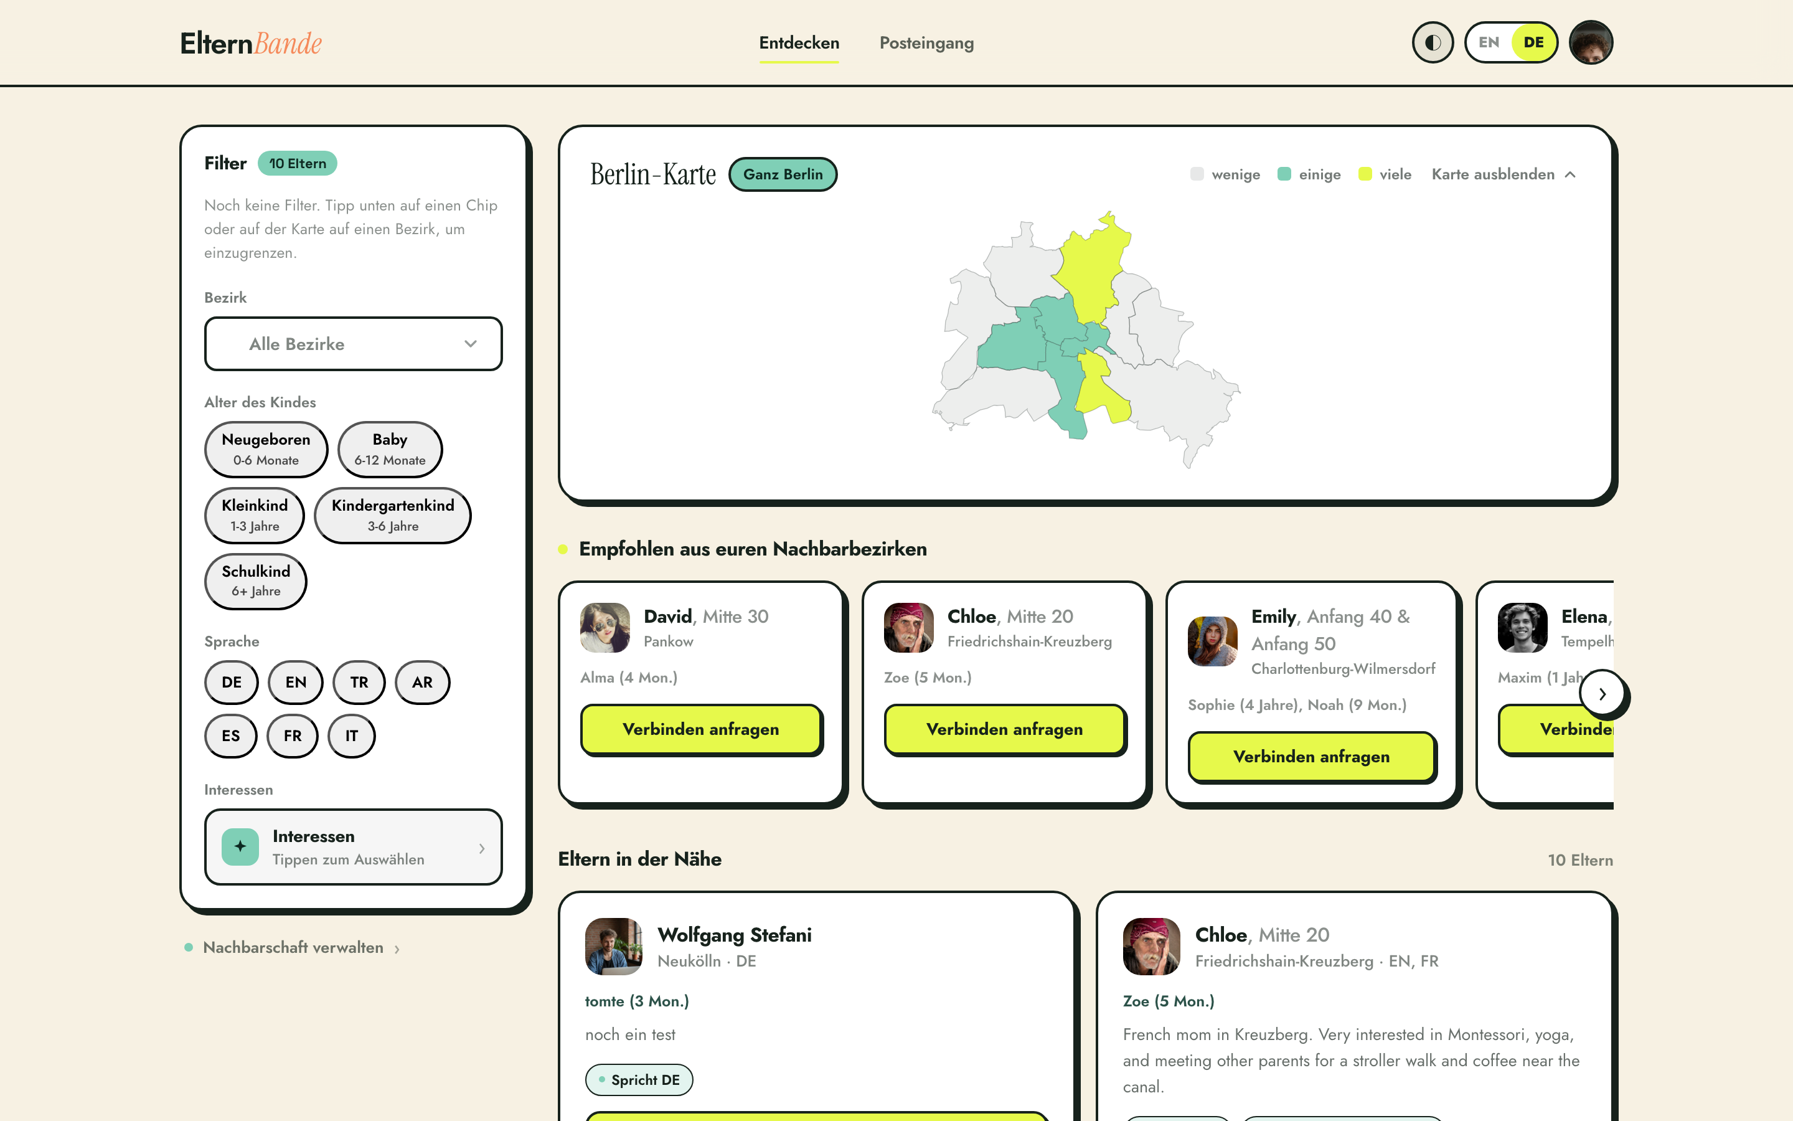This screenshot has width=1793, height=1121.
Task: Click the Berlin-Karte heading
Action: coord(652,174)
